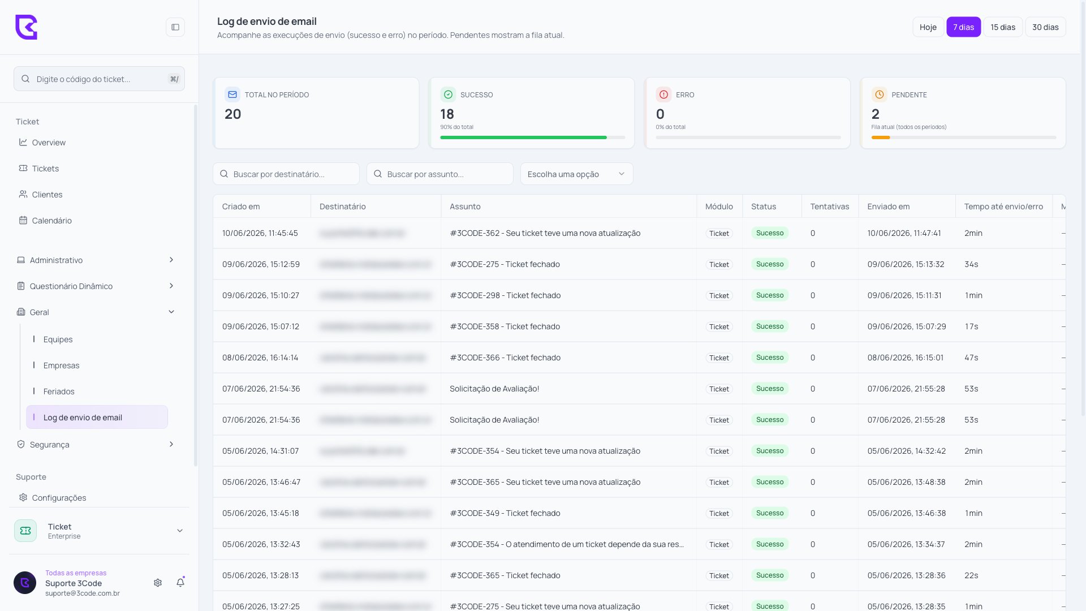Click the Tickets icon in sidebar

[23, 169]
